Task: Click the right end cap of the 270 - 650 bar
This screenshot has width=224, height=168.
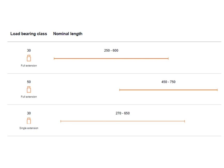Action: 184,121
